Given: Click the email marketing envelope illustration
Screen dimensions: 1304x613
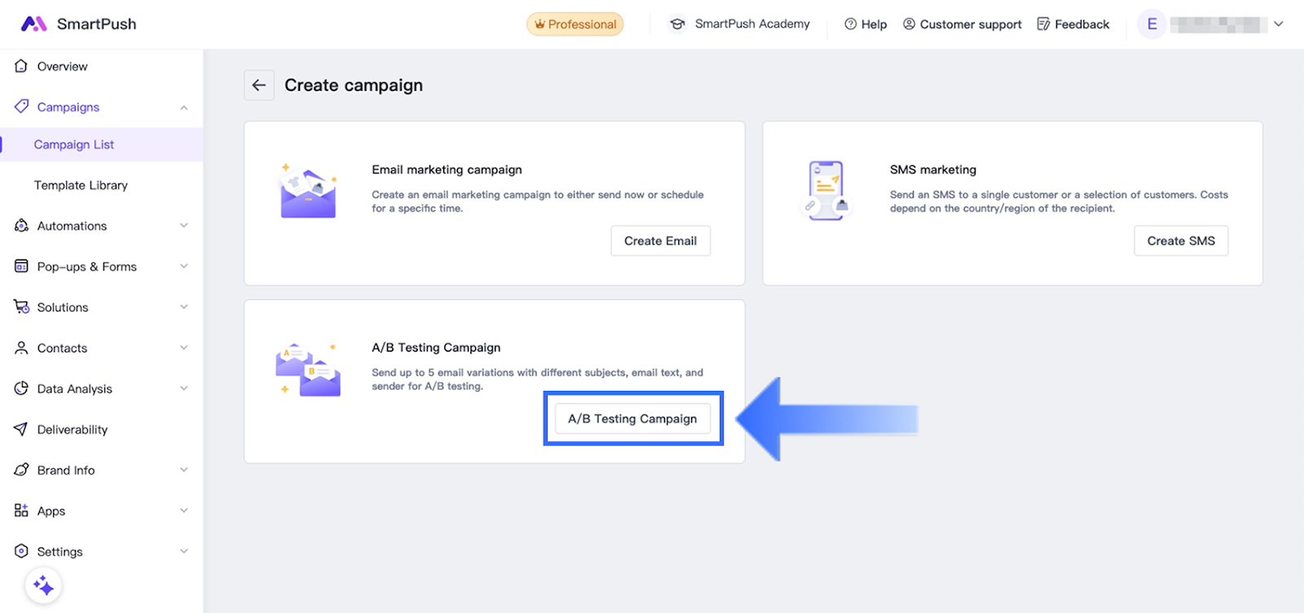Looking at the screenshot, I should click(x=308, y=192).
